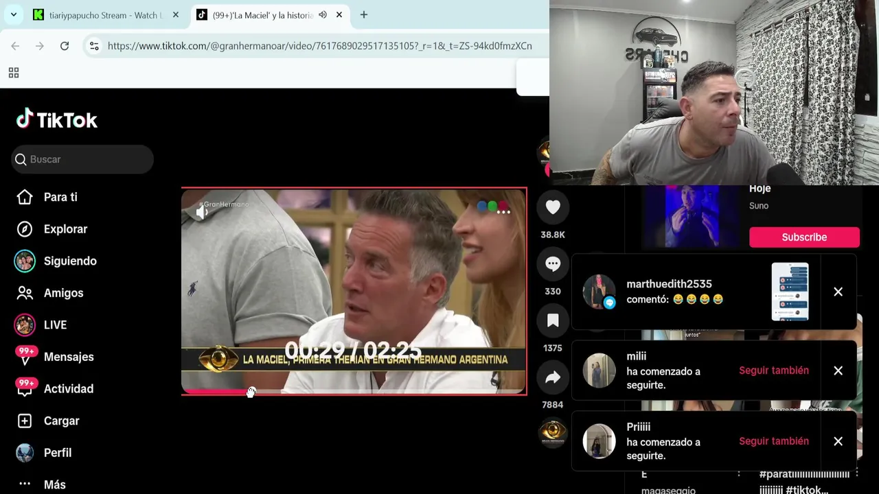Dismiss Priiiii follow notification

(838, 442)
